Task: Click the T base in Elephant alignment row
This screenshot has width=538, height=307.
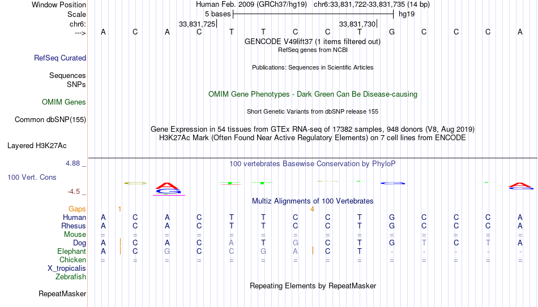Action: pyautogui.click(x=359, y=251)
